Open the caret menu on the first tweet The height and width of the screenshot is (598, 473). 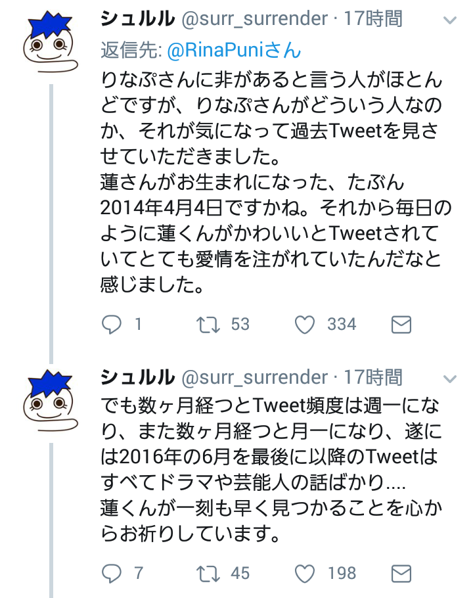(x=449, y=20)
